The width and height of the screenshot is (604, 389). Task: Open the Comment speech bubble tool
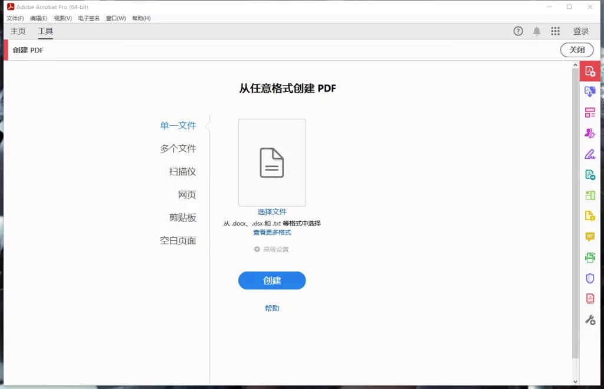[590, 237]
